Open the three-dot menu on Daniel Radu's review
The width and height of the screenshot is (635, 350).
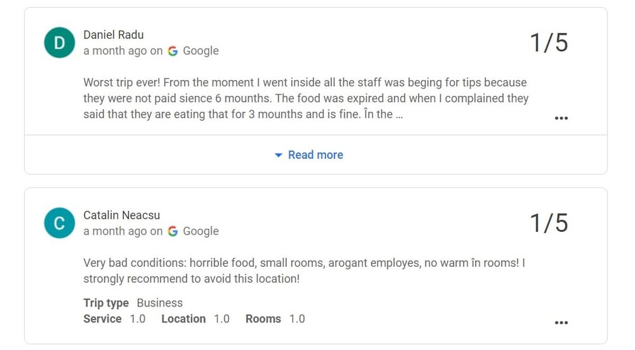[561, 117]
